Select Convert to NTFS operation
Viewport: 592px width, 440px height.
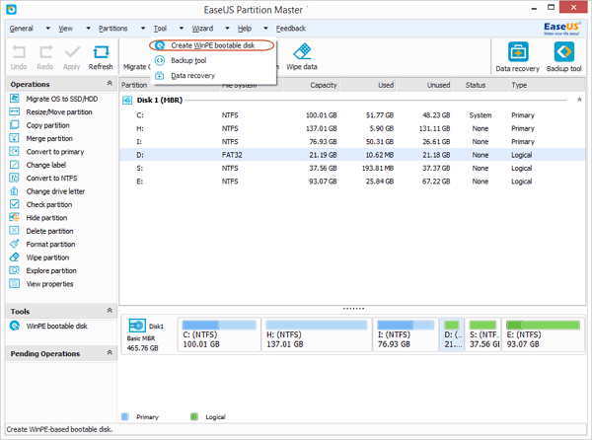pyautogui.click(x=43, y=179)
